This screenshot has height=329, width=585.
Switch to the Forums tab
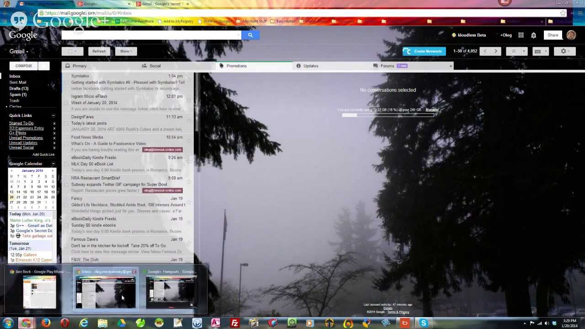(x=407, y=66)
